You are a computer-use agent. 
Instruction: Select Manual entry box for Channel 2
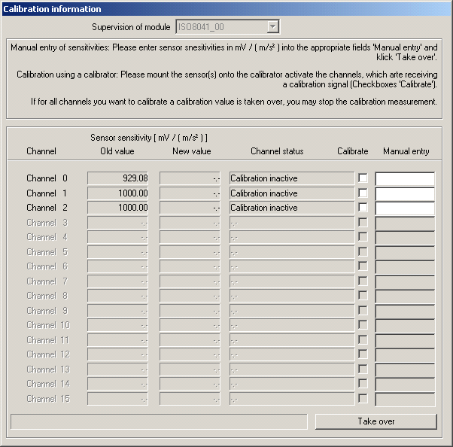(405, 208)
